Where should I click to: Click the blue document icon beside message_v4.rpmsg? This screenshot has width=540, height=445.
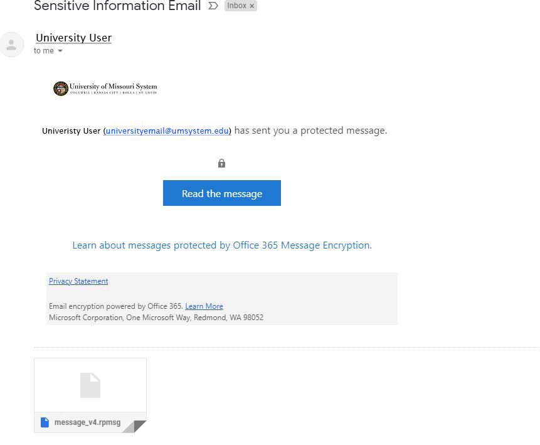pyautogui.click(x=45, y=422)
